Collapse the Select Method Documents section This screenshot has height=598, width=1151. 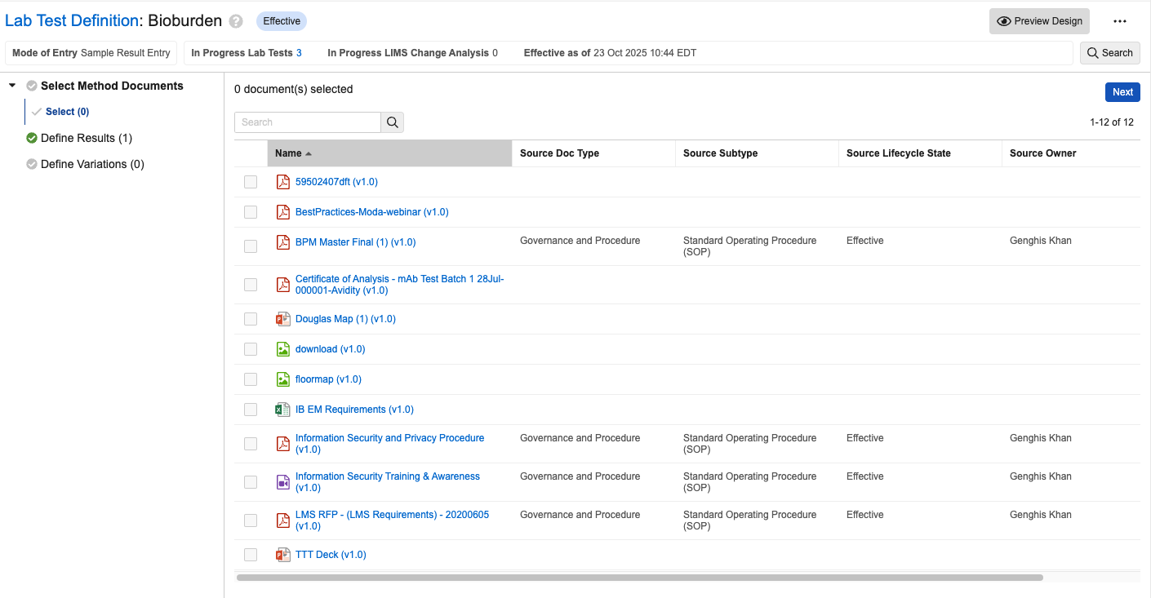(12, 86)
